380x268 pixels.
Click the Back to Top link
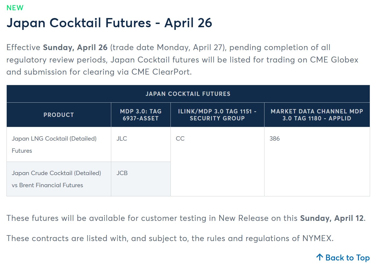click(347, 258)
